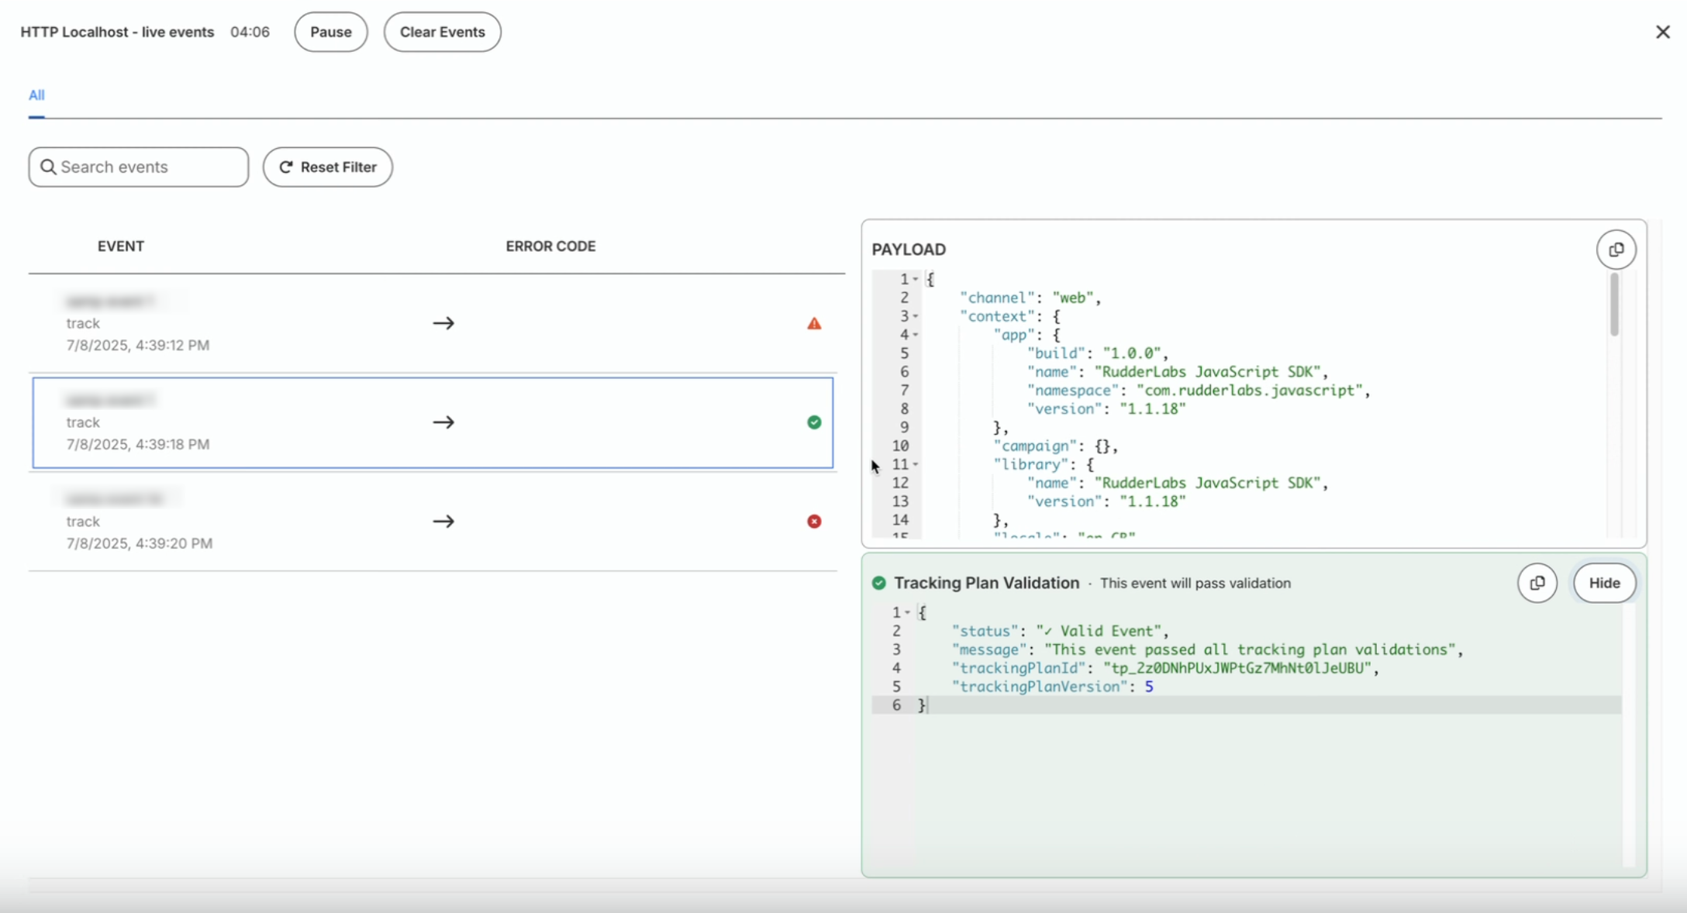Hide the Tracking Plan Validation panel
The image size is (1687, 913).
[x=1604, y=583]
